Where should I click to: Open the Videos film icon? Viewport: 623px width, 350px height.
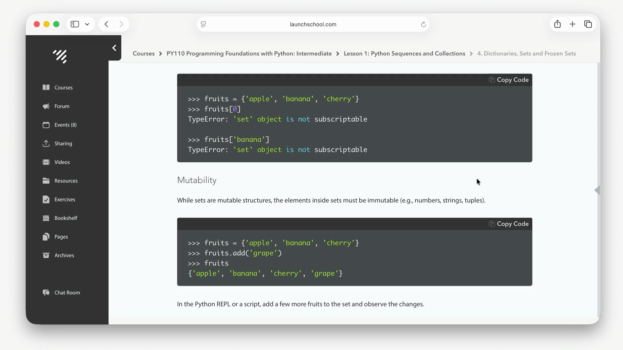tap(46, 162)
